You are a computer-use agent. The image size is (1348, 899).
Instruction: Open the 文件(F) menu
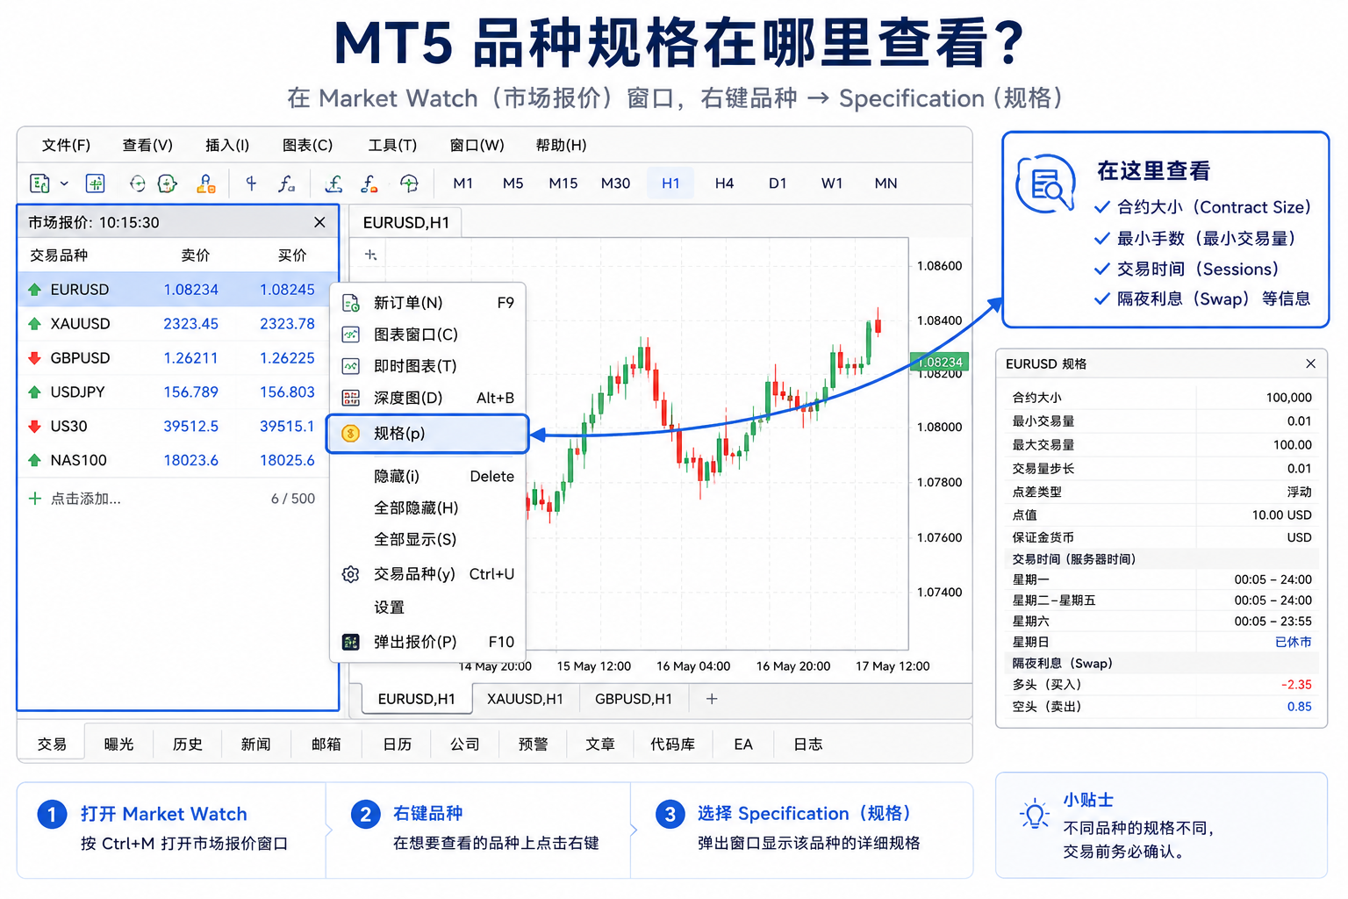[66, 145]
